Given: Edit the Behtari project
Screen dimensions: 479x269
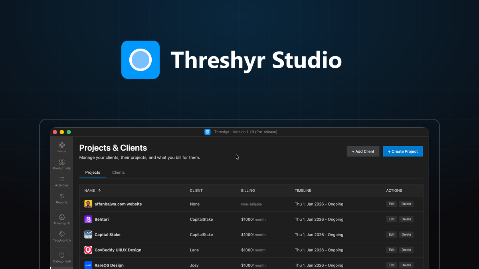Looking at the screenshot, I should [x=392, y=219].
